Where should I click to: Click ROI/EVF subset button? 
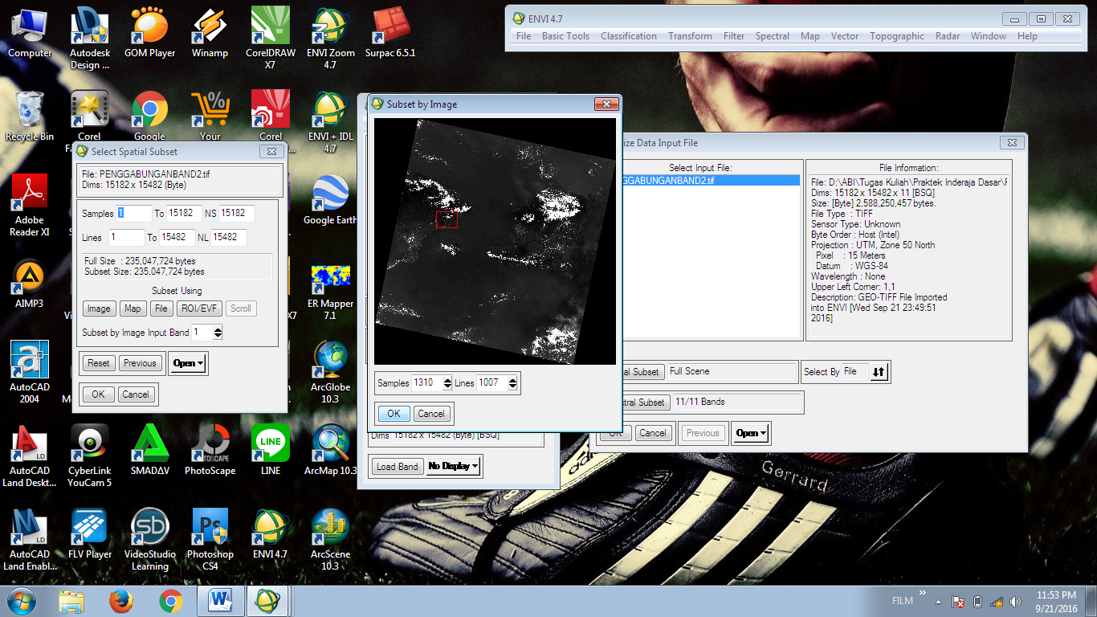pyautogui.click(x=198, y=308)
